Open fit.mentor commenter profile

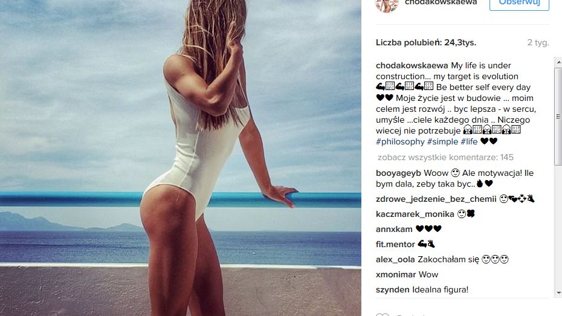[x=395, y=244]
